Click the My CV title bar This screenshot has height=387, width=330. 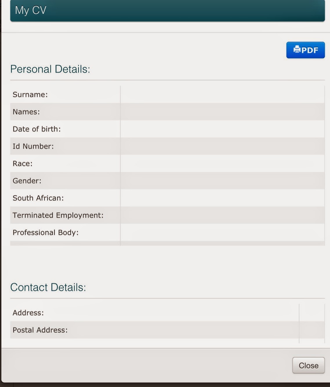pyautogui.click(x=167, y=10)
